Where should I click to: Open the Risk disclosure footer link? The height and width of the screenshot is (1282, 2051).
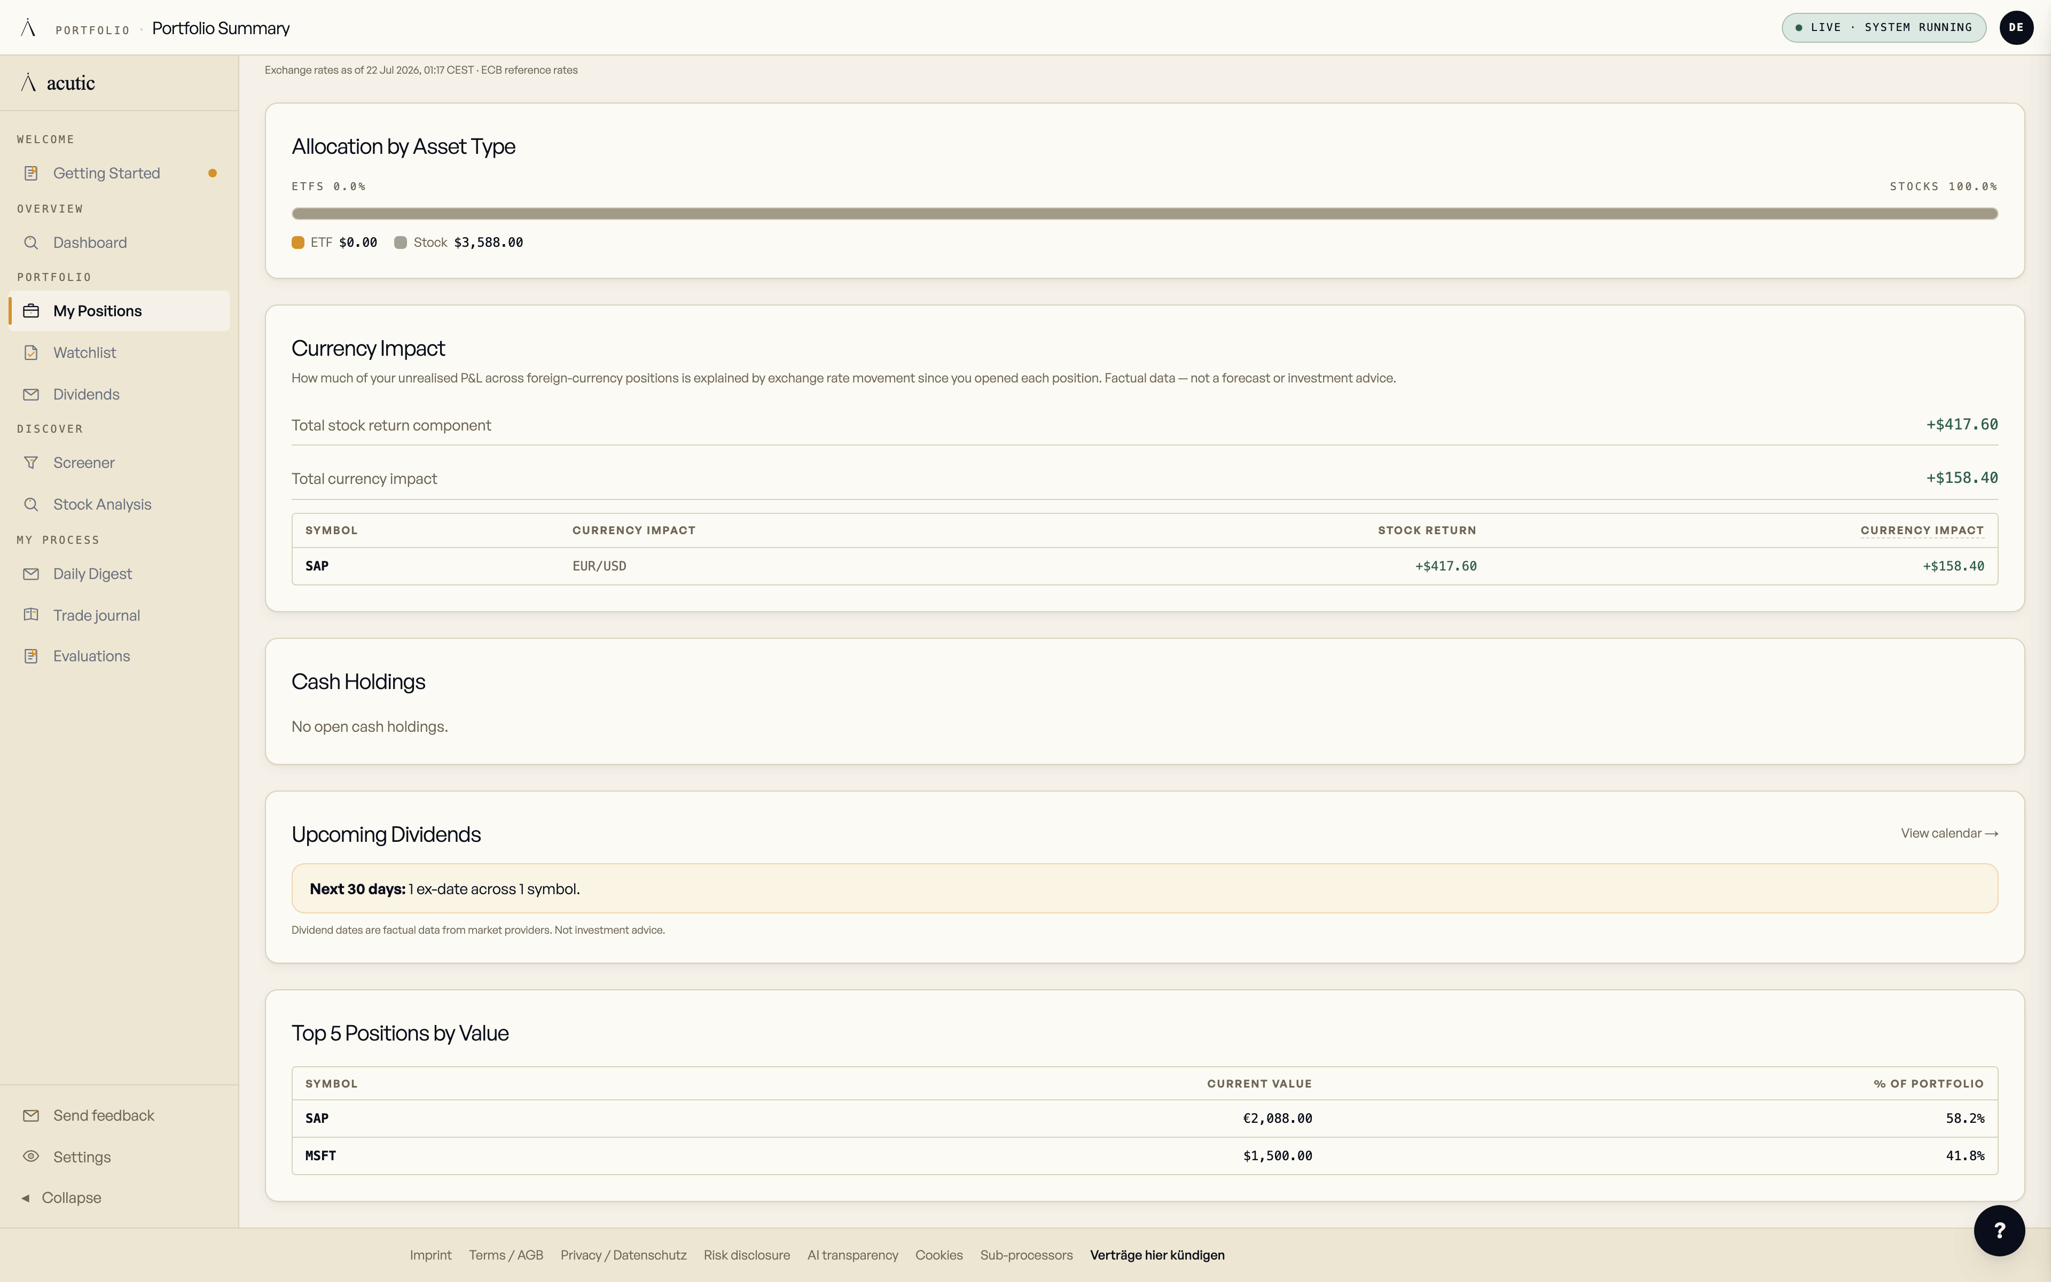pyautogui.click(x=747, y=1255)
